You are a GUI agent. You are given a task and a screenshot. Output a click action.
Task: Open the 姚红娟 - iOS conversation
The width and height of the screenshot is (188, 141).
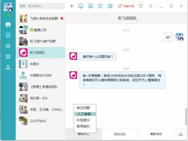click(x=41, y=98)
